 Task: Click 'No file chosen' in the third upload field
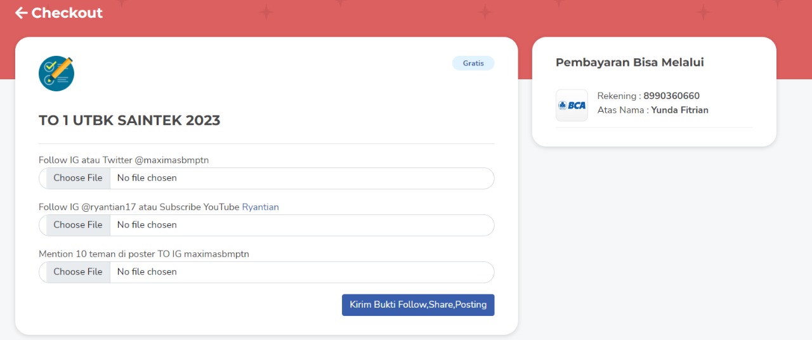pyautogui.click(x=147, y=272)
